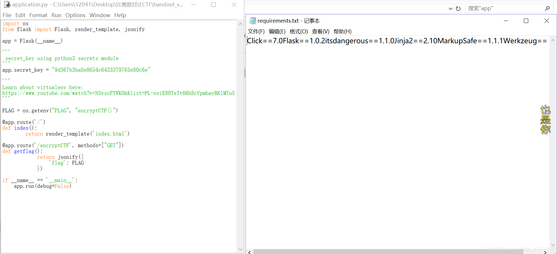This screenshot has height=254, width=557.
Task: Click "Jinja2==2.10" text in Notepad
Action: coord(416,41)
